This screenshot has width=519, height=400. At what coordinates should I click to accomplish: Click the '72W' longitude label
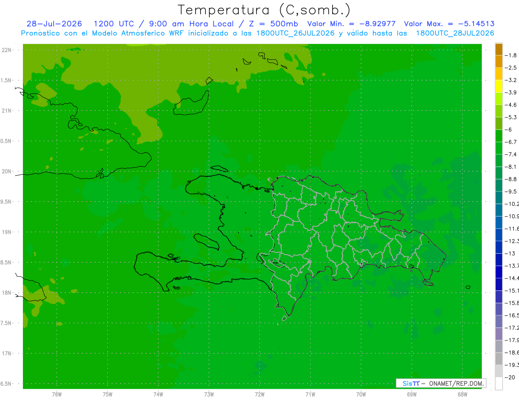259,395
